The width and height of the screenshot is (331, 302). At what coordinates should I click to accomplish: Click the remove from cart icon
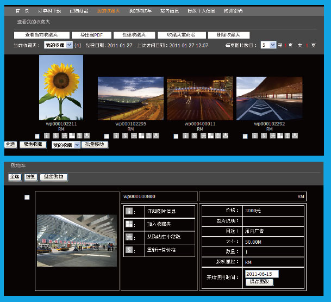[x=129, y=237]
